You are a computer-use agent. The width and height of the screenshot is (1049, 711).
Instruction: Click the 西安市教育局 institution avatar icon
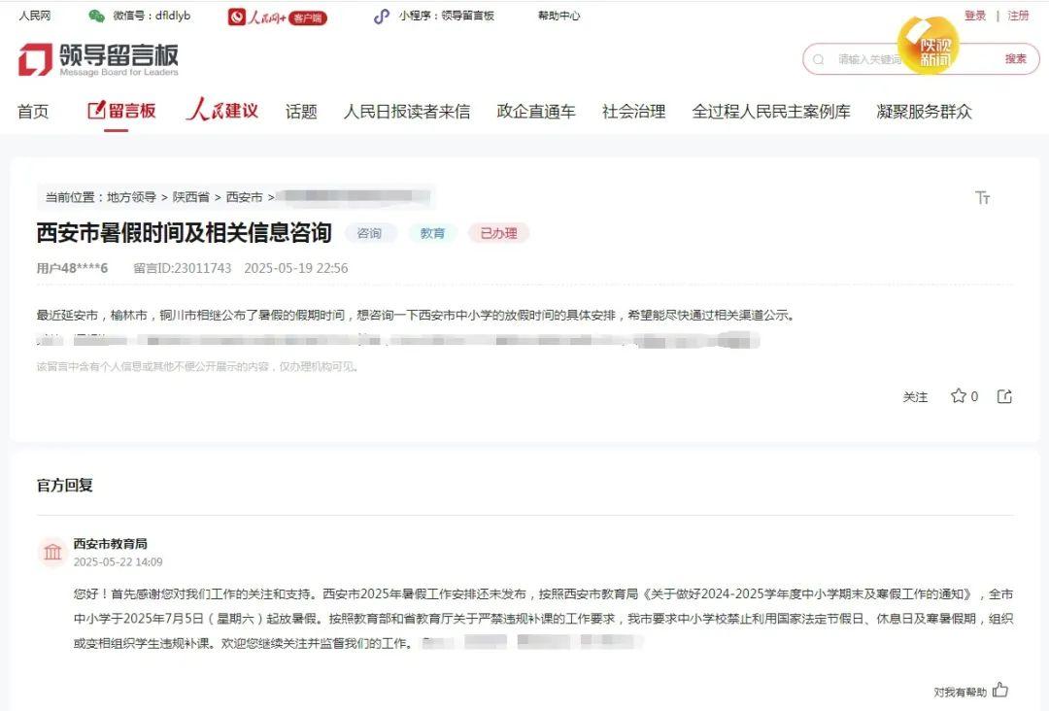click(x=52, y=552)
